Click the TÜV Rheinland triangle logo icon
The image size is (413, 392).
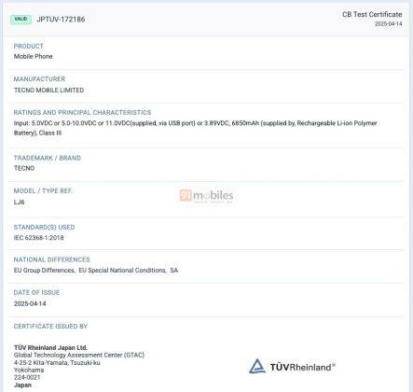257,366
